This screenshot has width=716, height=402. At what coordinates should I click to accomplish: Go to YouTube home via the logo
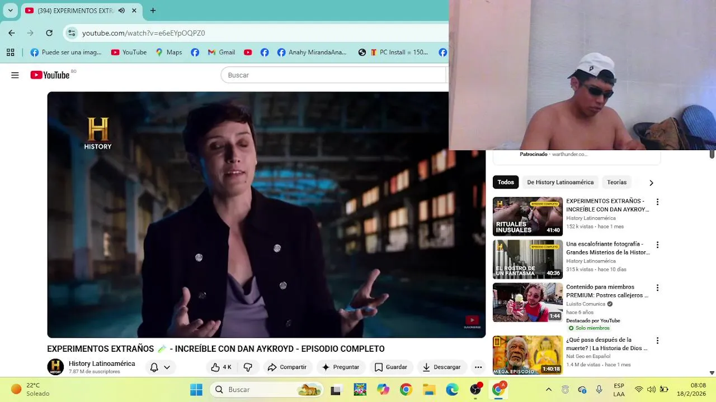tap(50, 75)
